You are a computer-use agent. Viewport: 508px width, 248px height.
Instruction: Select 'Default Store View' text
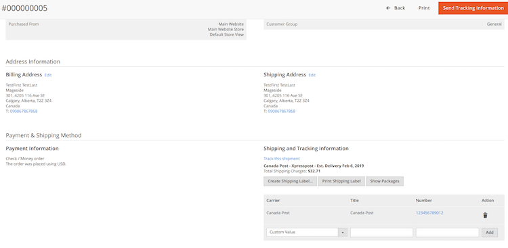click(226, 34)
